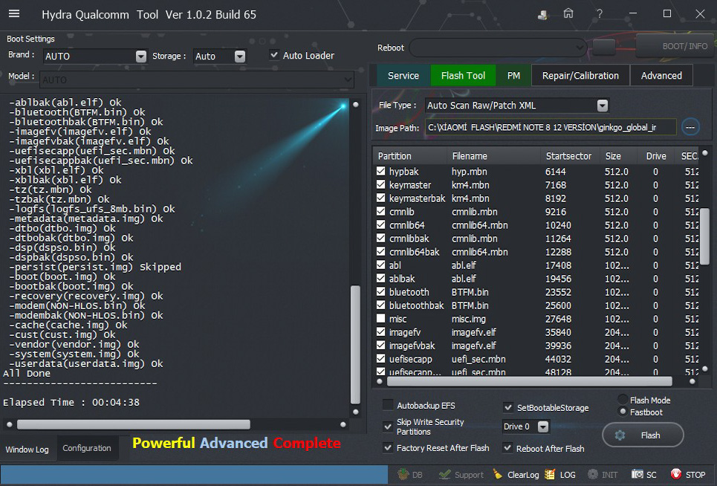The height and width of the screenshot is (486, 717).
Task: Sort by the Partition column header
Action: tap(410, 156)
